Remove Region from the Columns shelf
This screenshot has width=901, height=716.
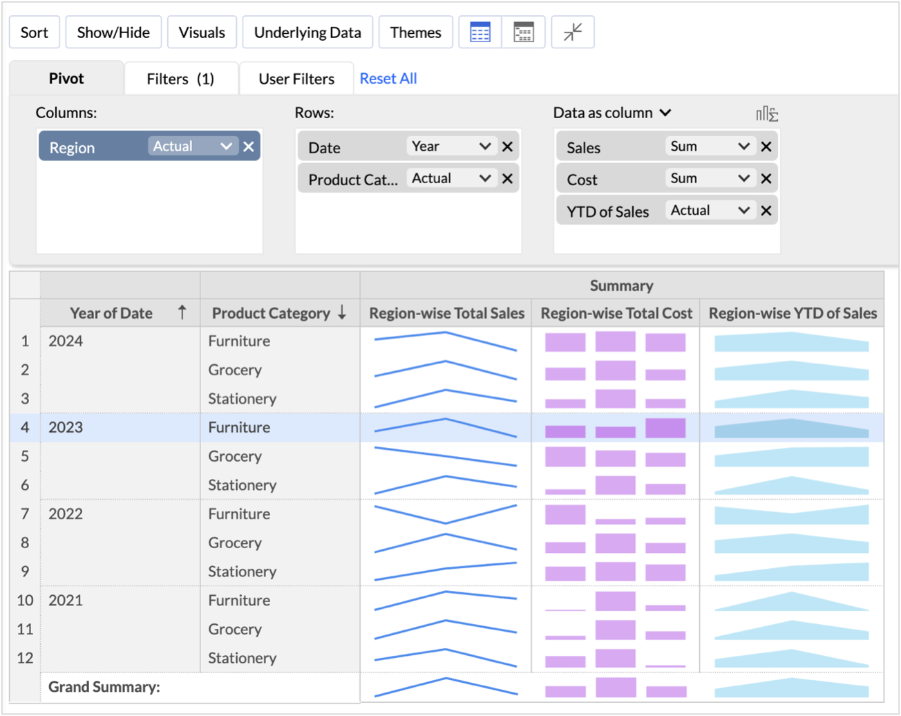[x=248, y=147]
